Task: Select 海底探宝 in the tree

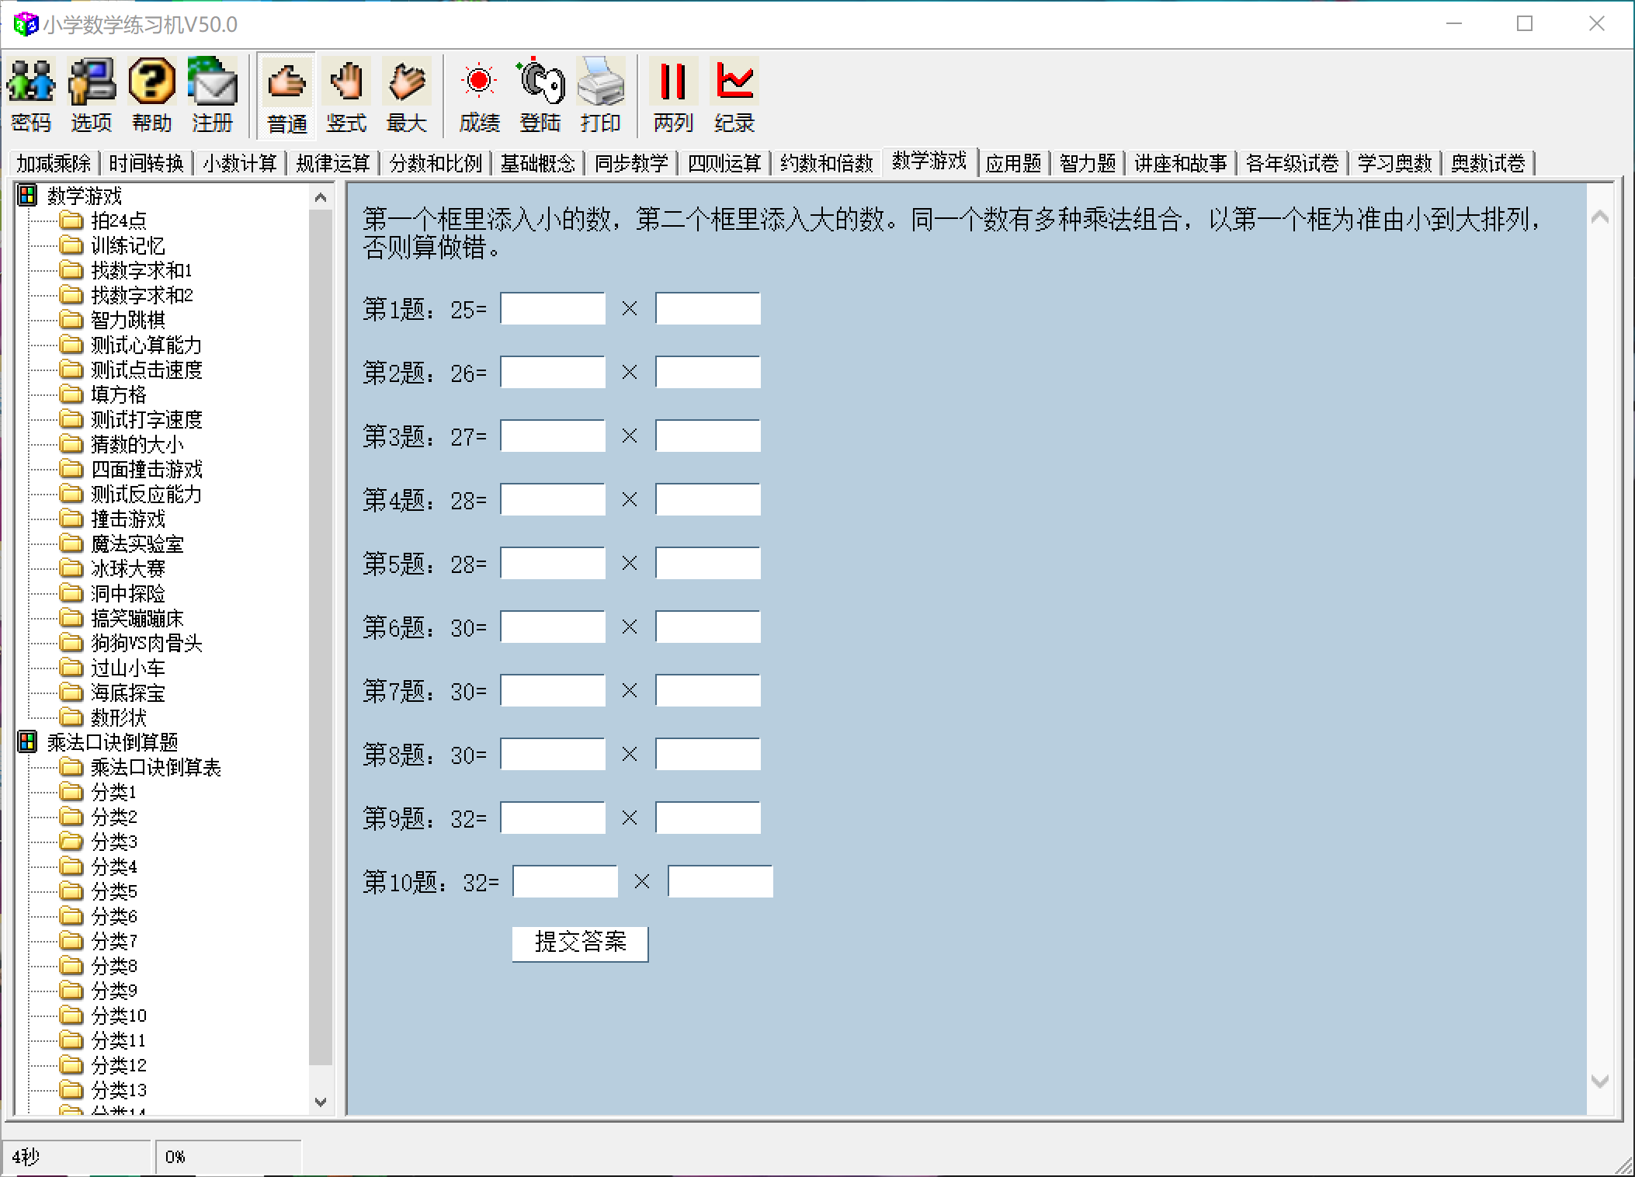Action: pyautogui.click(x=128, y=693)
